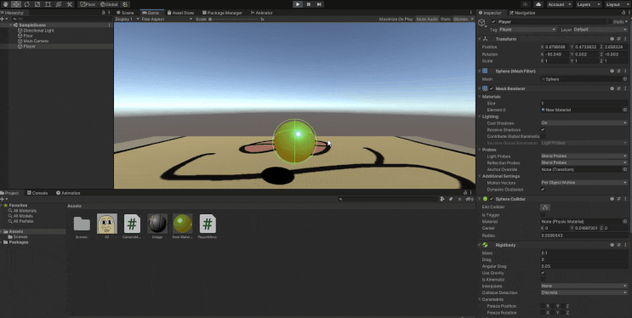Enable the Is Kinematic checkbox

click(x=543, y=279)
